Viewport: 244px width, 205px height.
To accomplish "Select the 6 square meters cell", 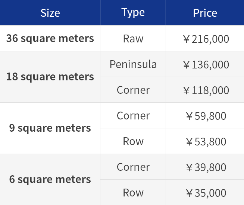I will pos(50,179).
